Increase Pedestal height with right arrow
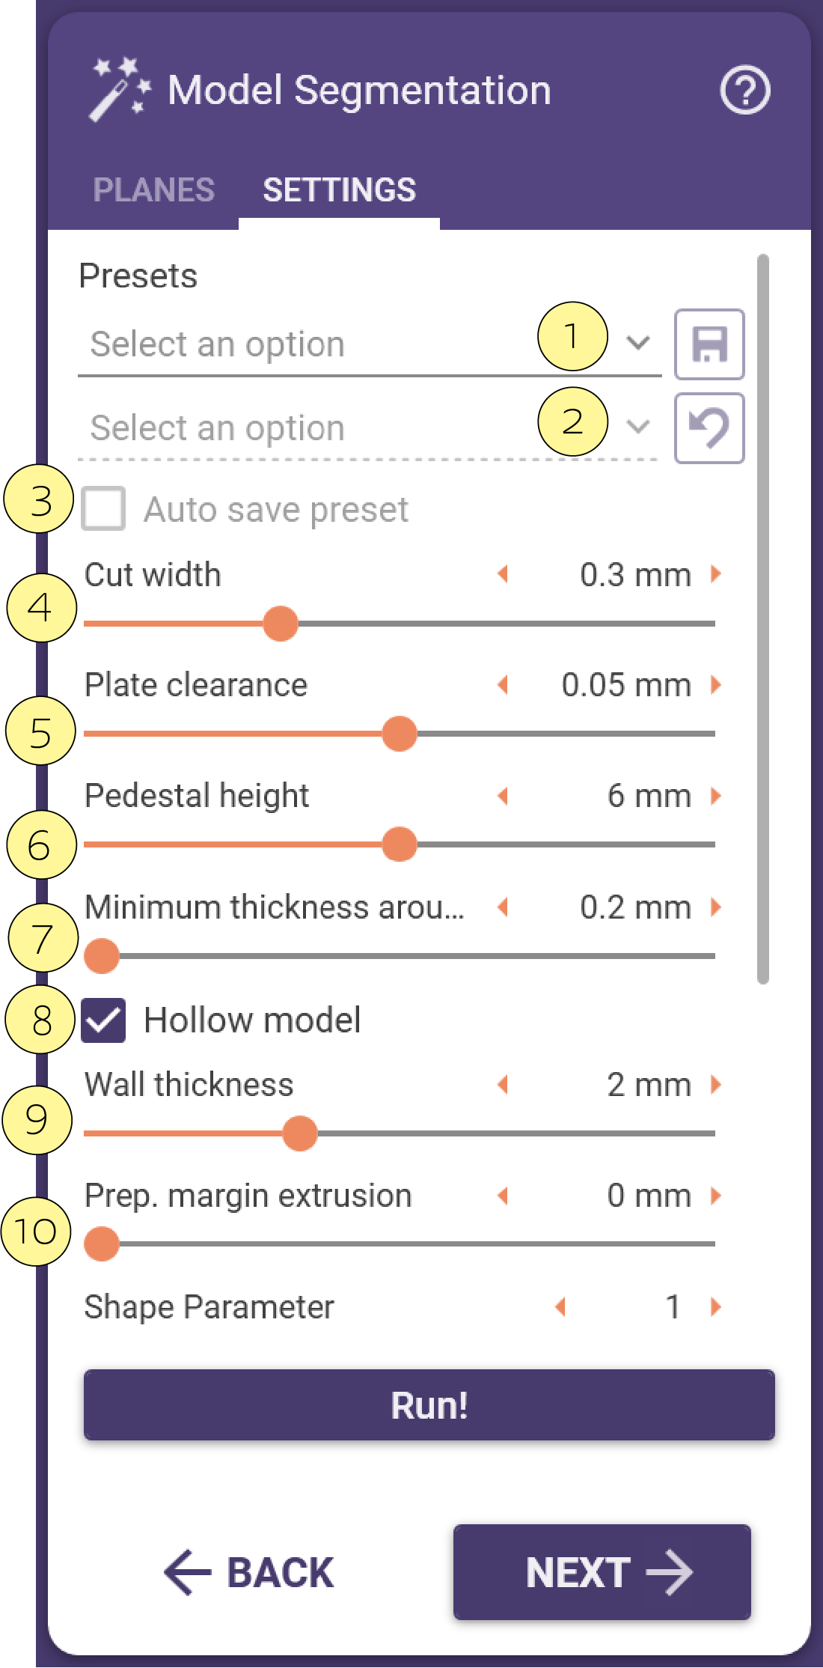 click(x=716, y=795)
